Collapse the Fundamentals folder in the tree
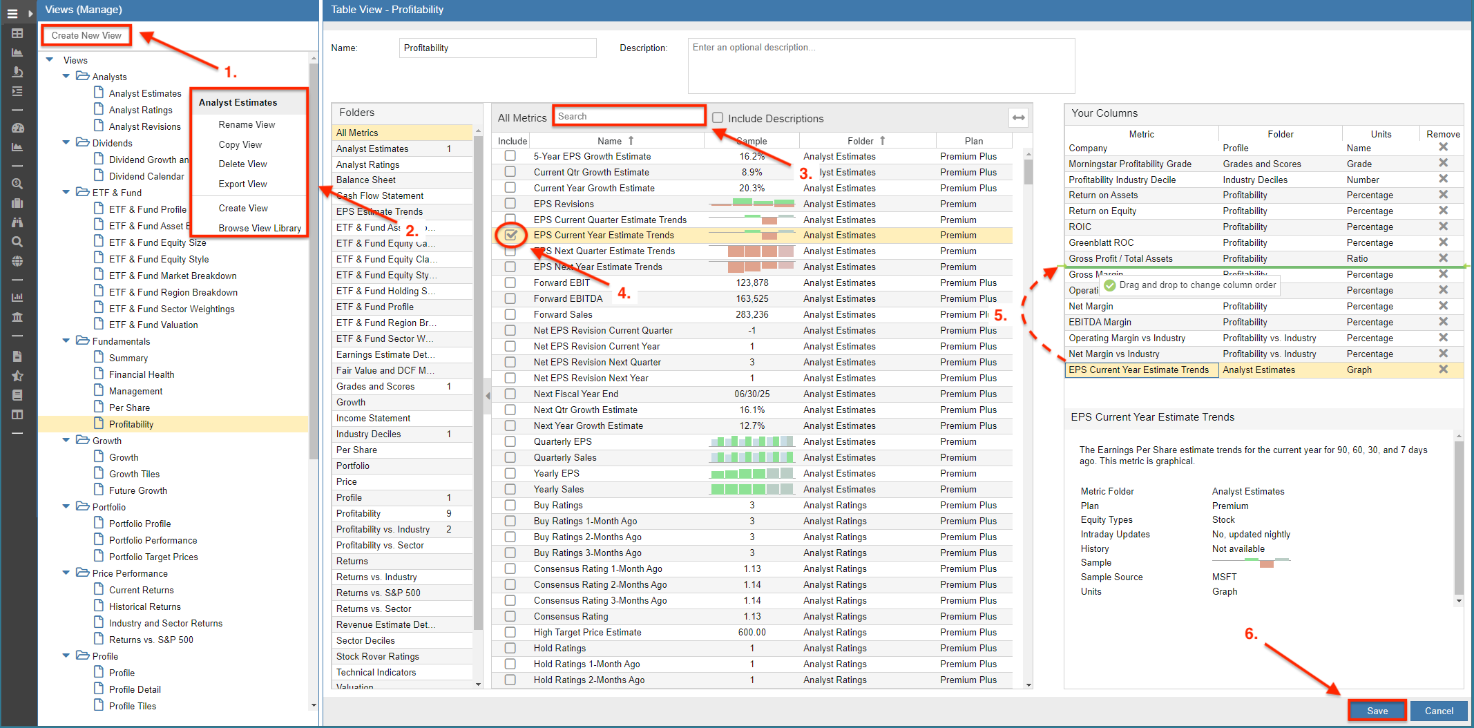 (66, 341)
